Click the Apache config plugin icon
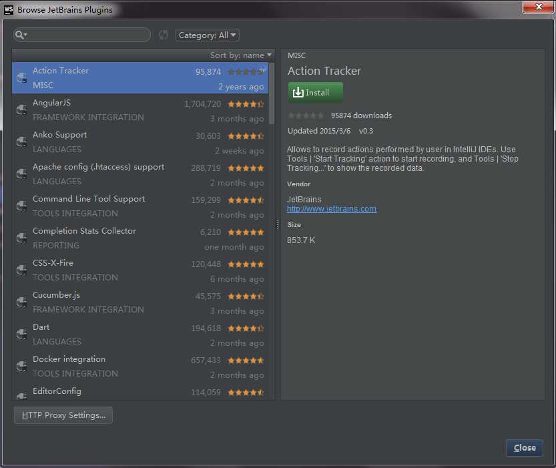Viewport: 556px width, 468px height. point(21,174)
